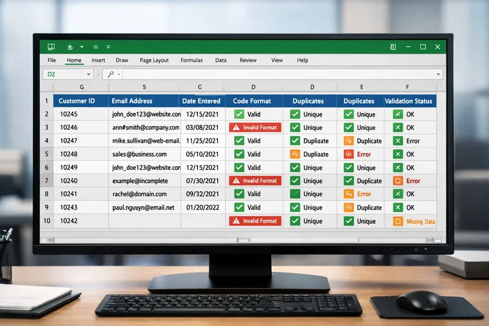Click the red Invalid Format badge in row 7

[x=255, y=181]
